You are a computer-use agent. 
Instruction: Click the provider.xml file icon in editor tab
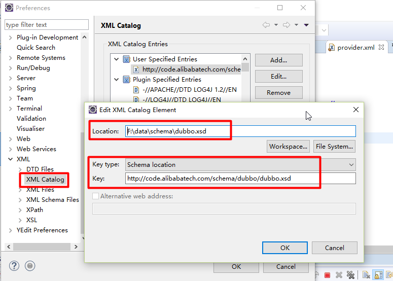[331, 47]
